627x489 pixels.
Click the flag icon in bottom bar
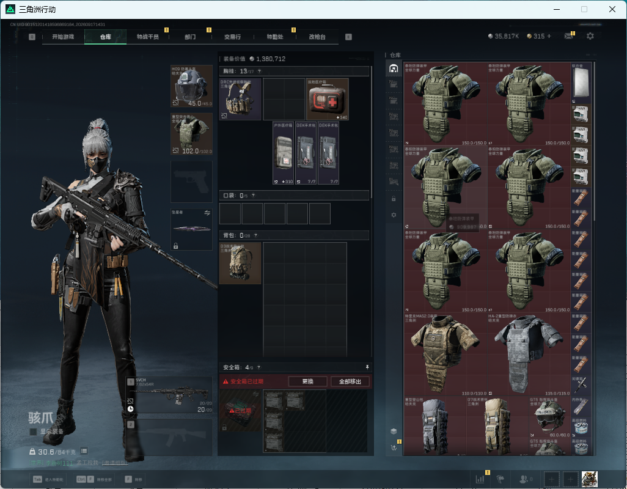(x=501, y=479)
